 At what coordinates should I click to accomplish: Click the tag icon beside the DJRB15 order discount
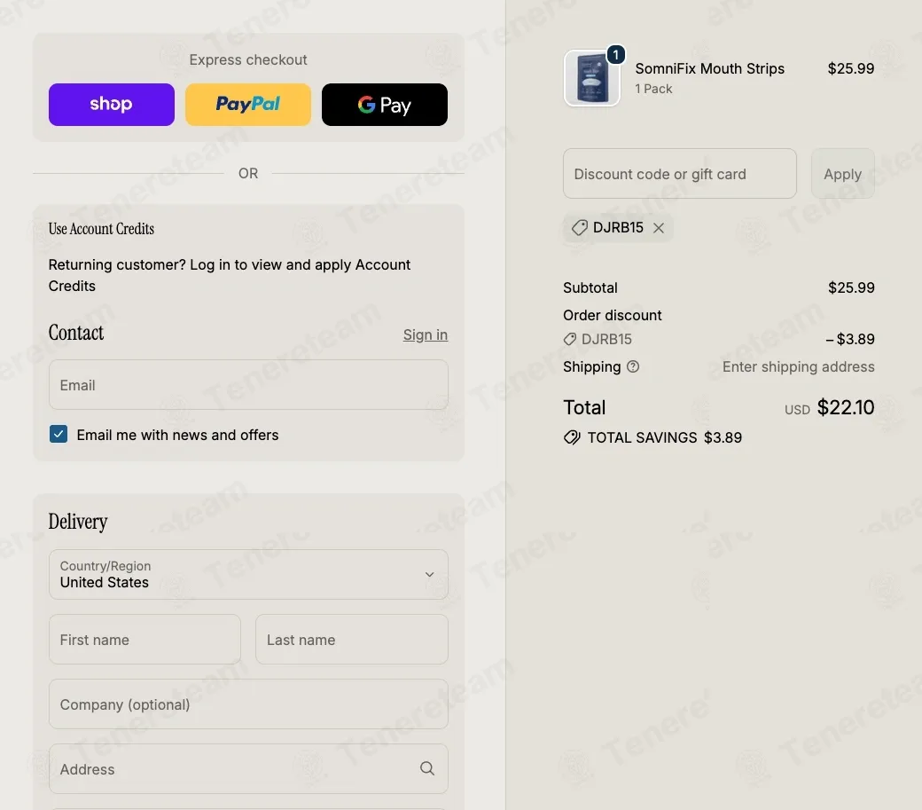[570, 340]
